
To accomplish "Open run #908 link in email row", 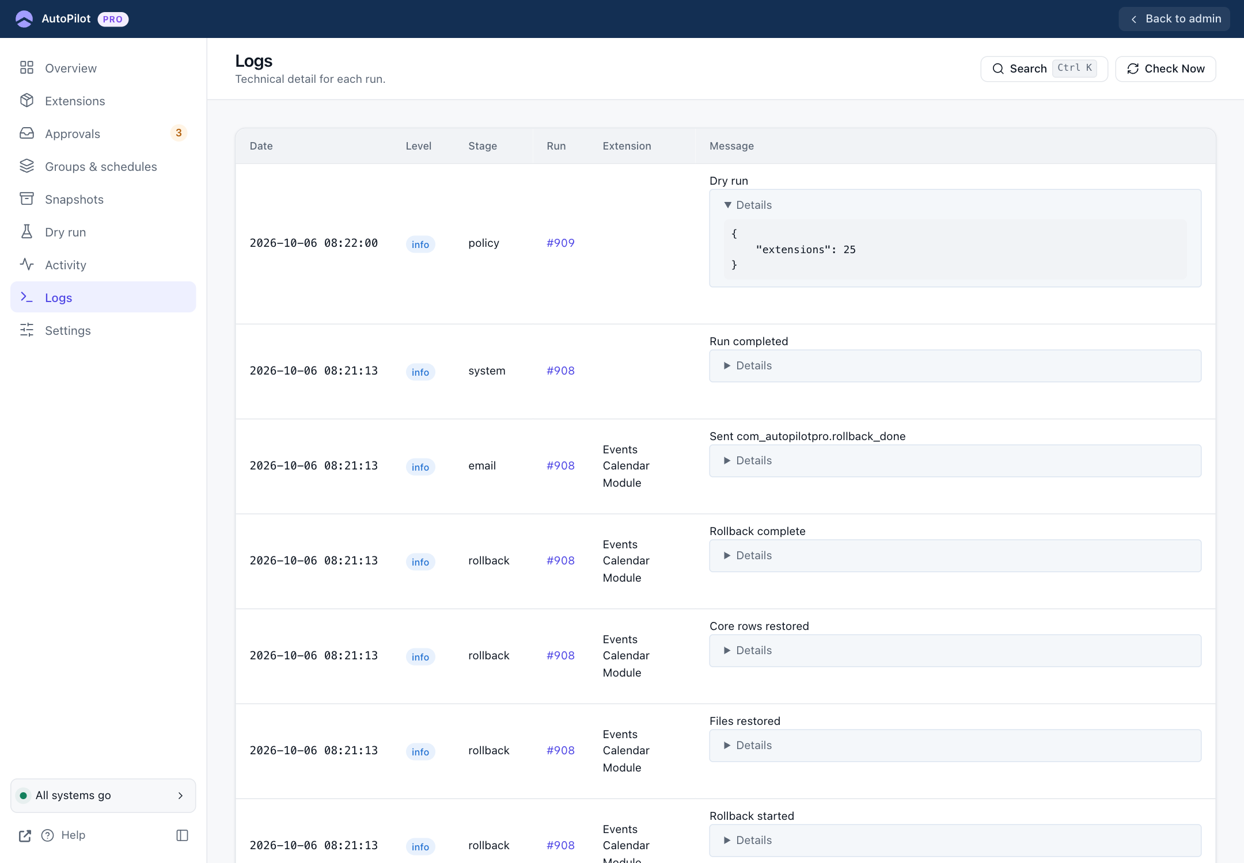I will pos(560,465).
